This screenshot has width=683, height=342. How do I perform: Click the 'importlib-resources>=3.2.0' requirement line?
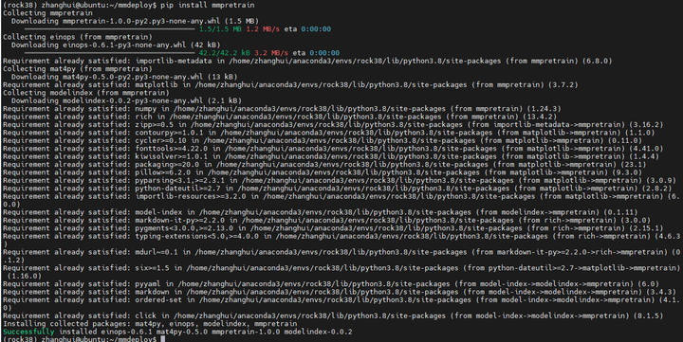point(341,200)
